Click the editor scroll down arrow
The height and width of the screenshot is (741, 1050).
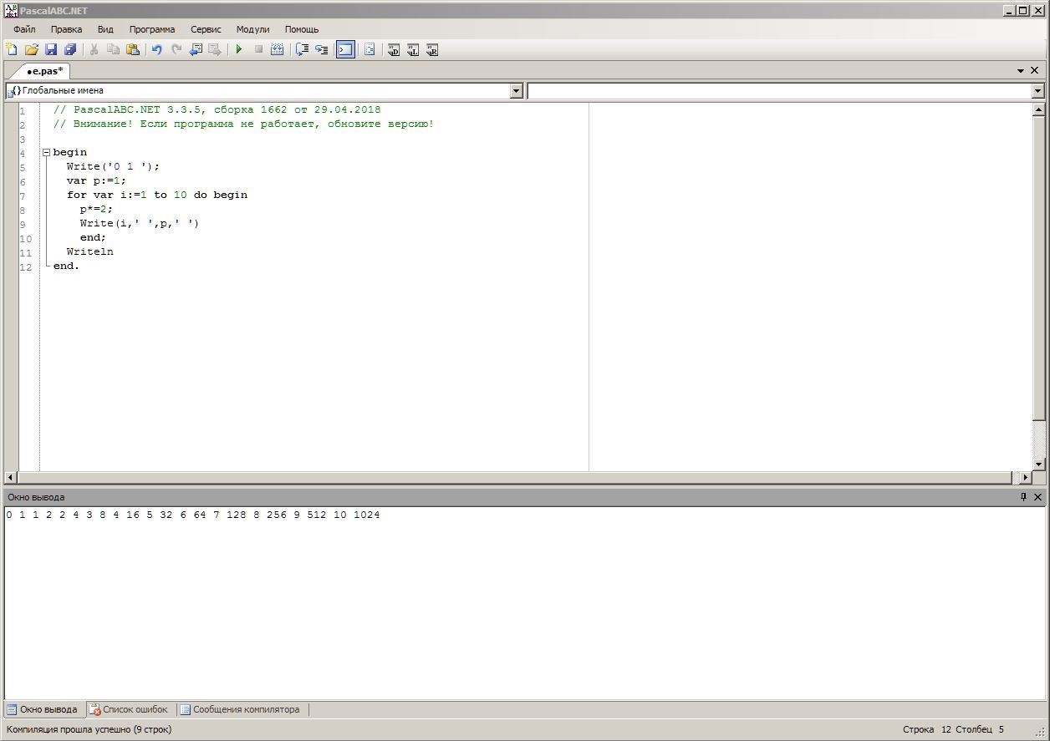tap(1039, 464)
